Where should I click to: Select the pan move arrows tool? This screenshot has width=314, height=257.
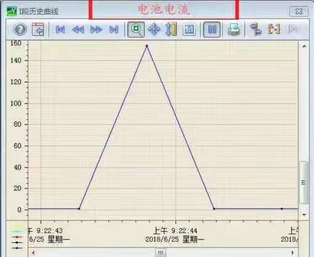[154, 29]
